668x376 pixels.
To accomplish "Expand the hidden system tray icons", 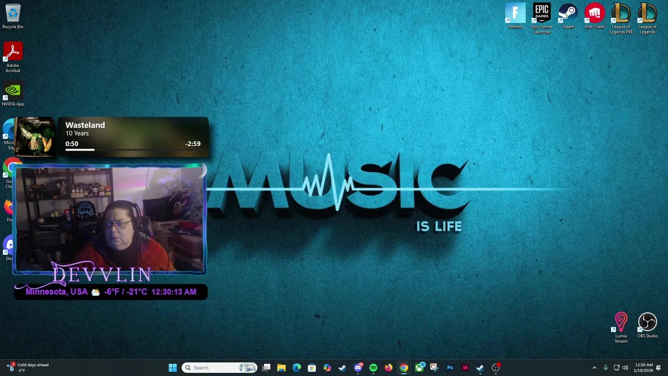I will 594,368.
